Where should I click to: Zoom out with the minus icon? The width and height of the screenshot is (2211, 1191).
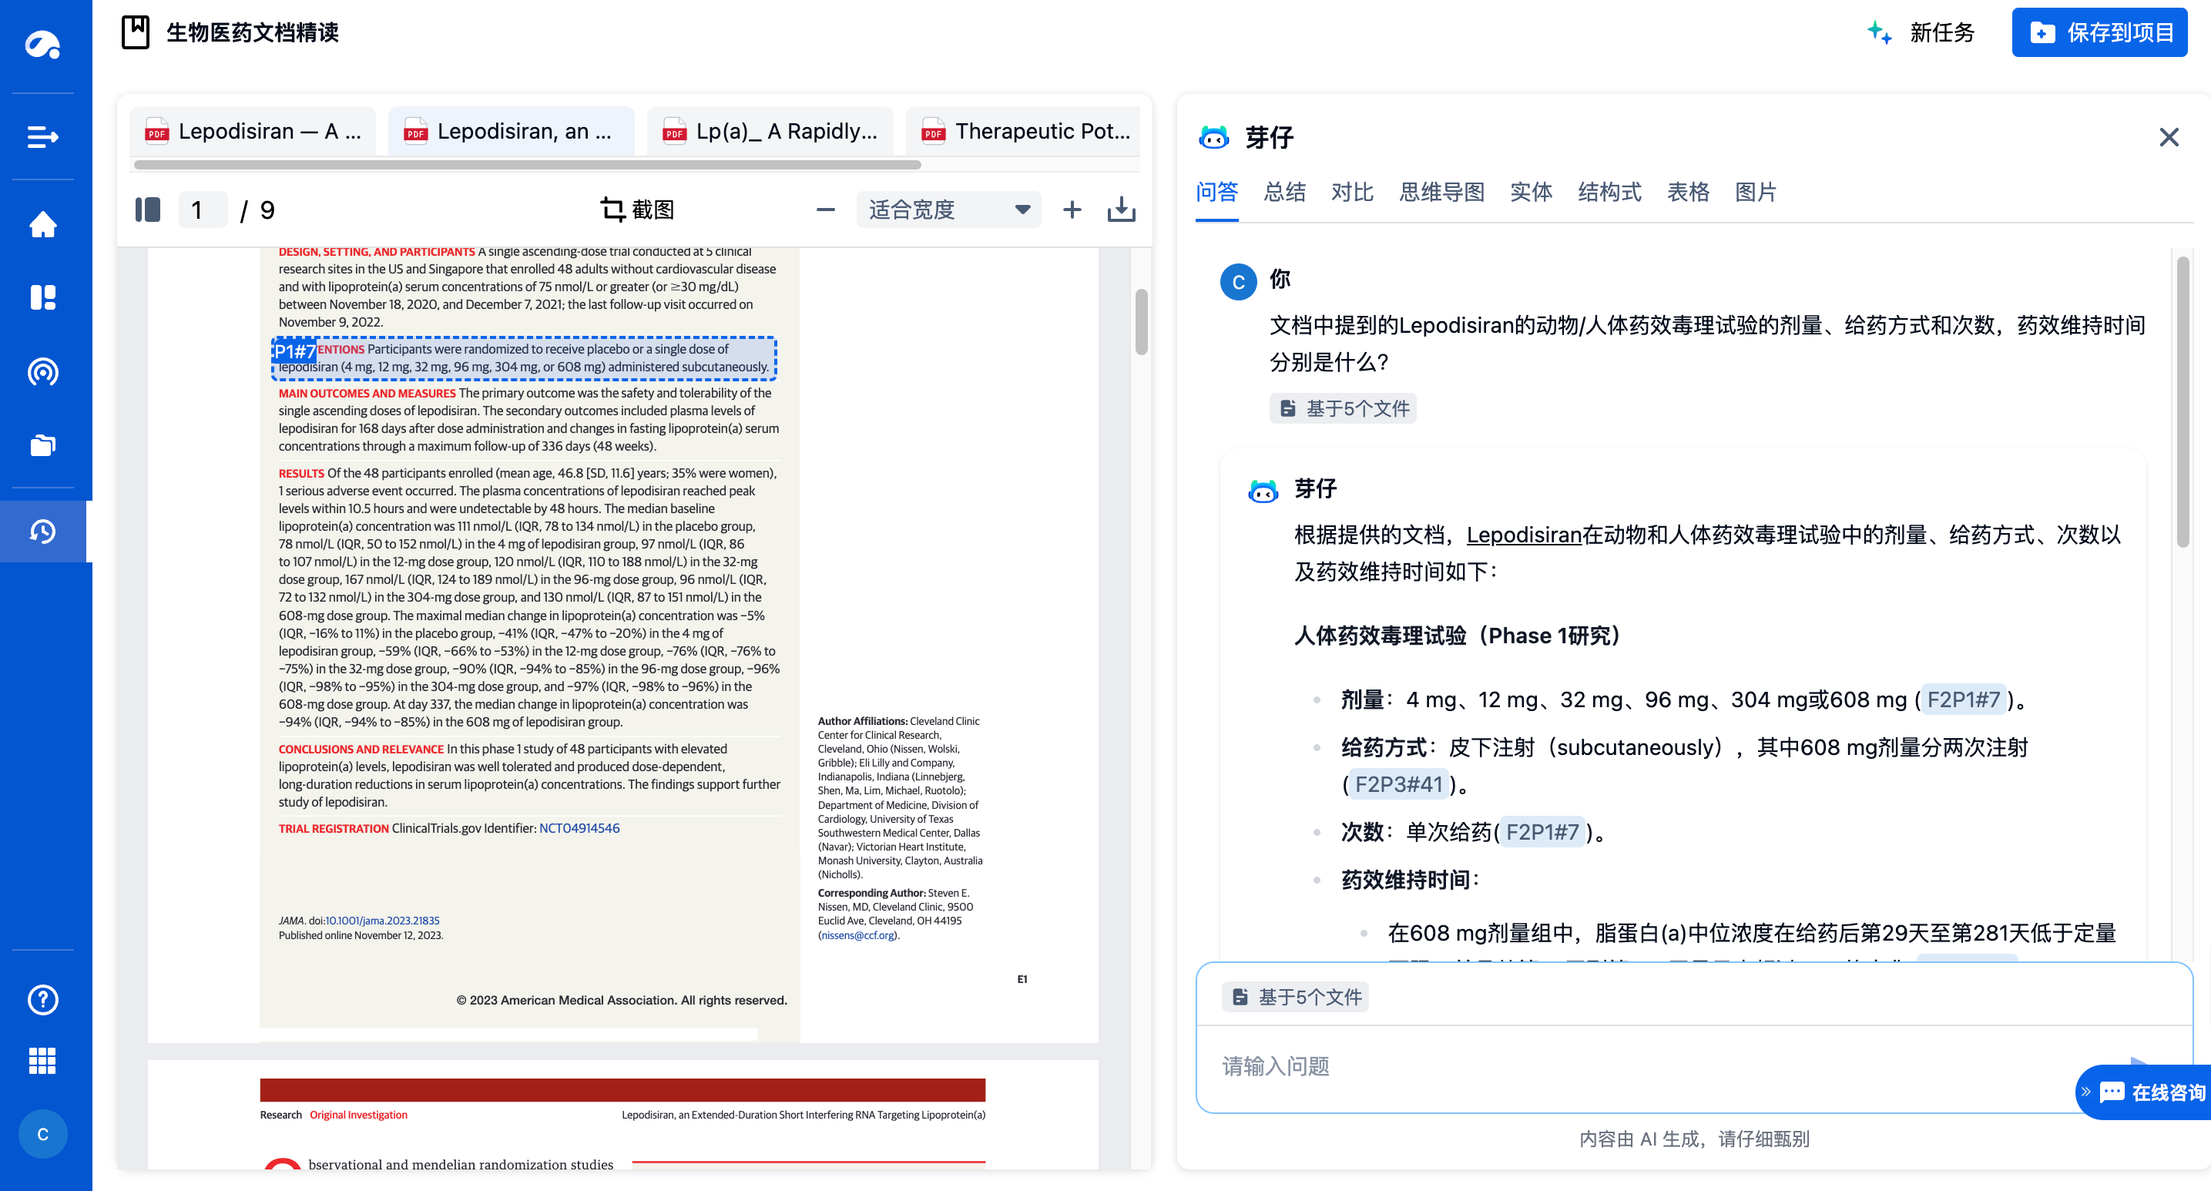[x=826, y=210]
